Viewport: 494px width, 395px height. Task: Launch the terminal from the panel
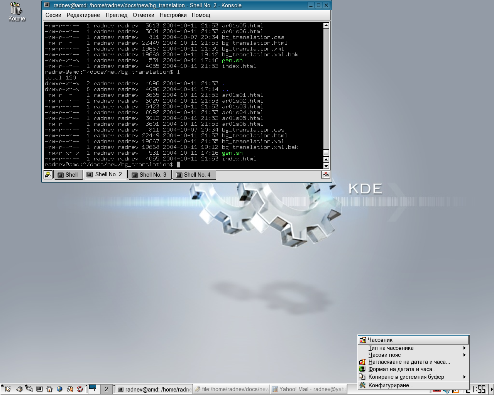tap(39, 389)
